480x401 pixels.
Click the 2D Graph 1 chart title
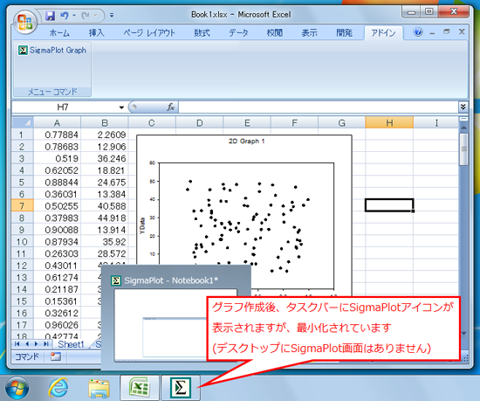[x=246, y=142]
